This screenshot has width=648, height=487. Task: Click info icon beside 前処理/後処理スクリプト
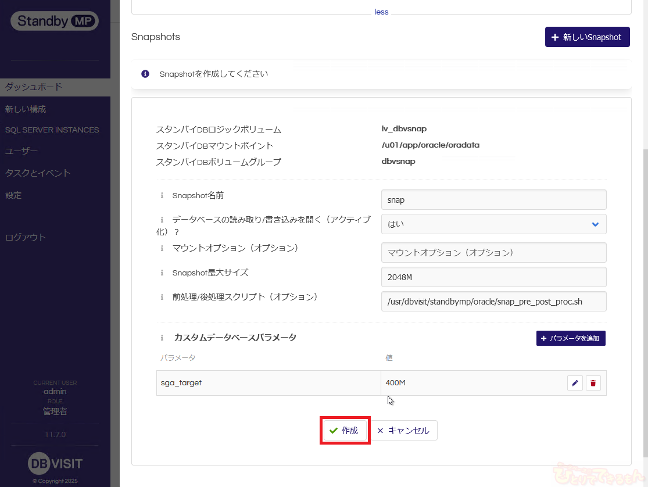tap(162, 297)
